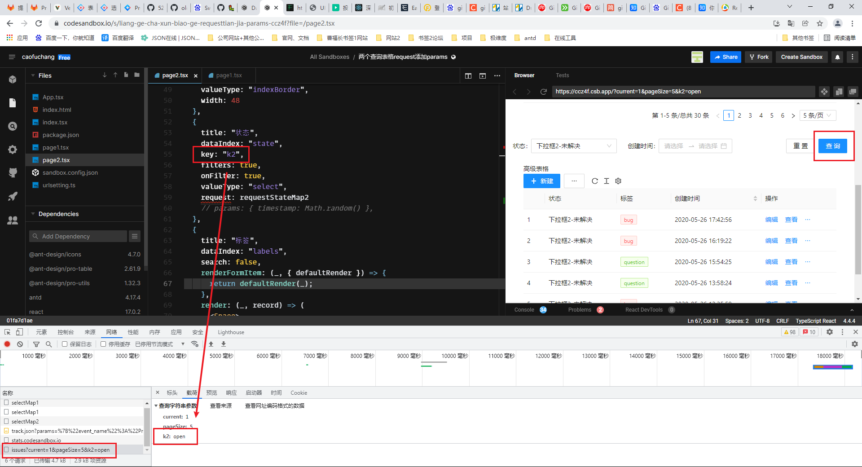This screenshot has width=862, height=467.
Task: Switch to the Tests tab
Action: [562, 75]
